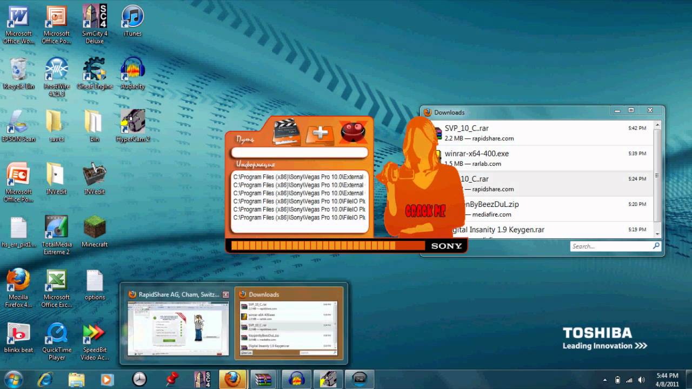This screenshot has width=692, height=389.
Task: Select the bin folder on the desktop
Action: (x=95, y=126)
